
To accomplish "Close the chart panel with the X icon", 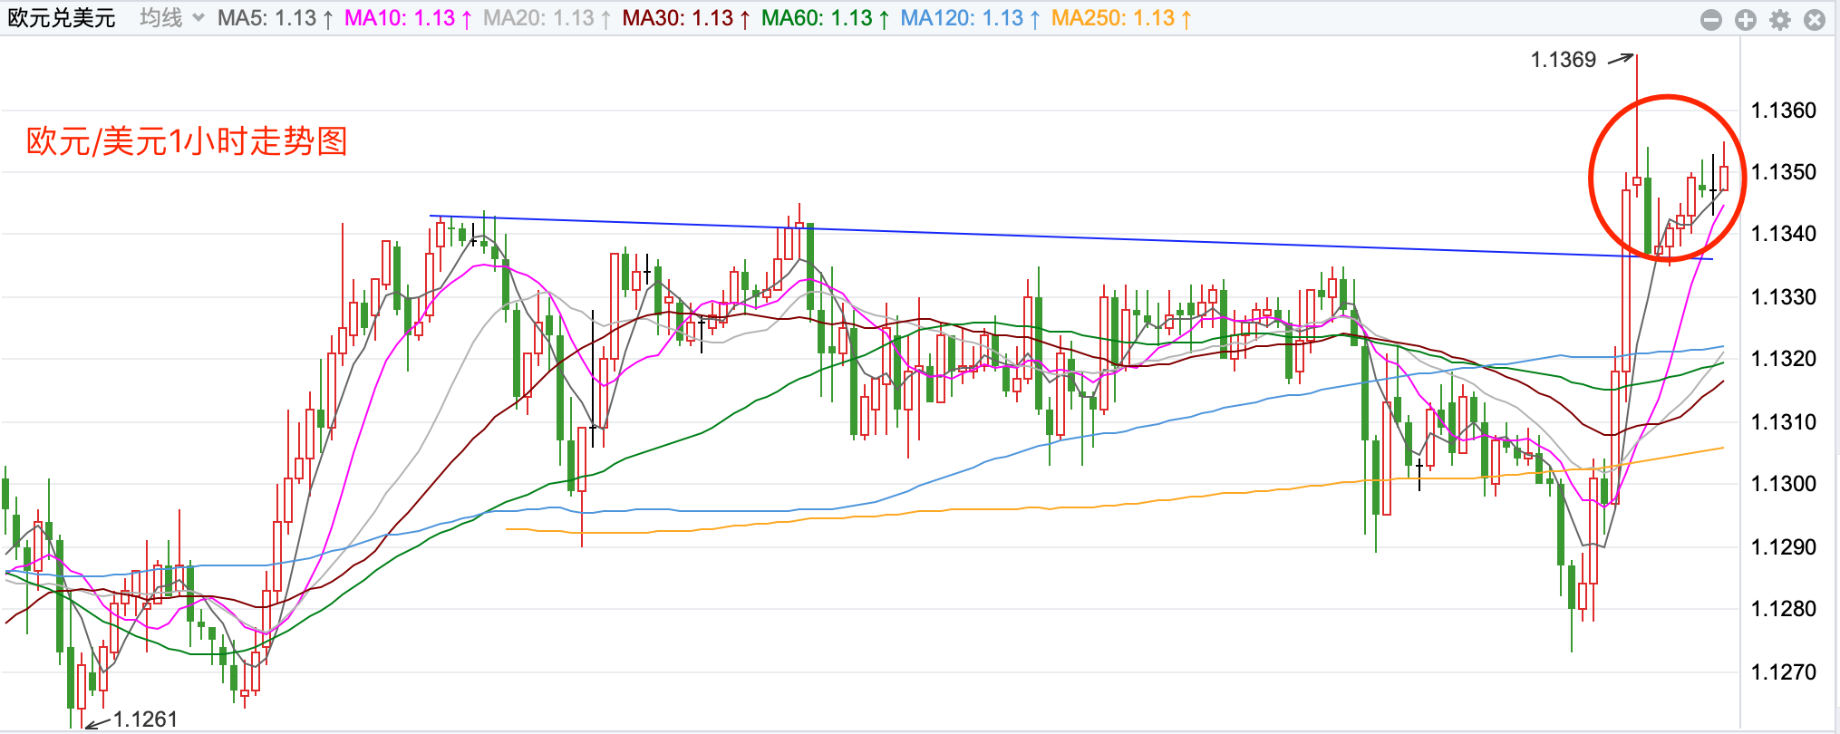I will click(1815, 19).
